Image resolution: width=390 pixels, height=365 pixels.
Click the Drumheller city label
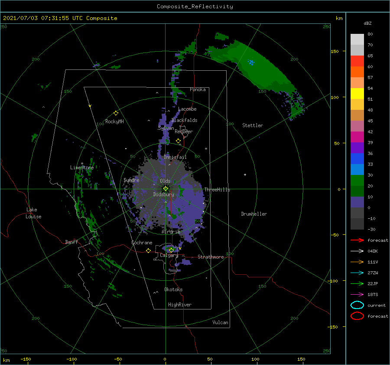pyautogui.click(x=254, y=214)
